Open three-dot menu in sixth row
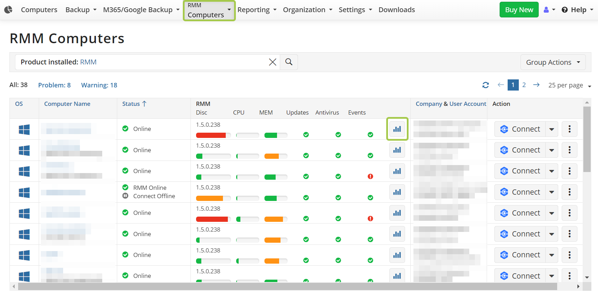Viewport: 598px width, 296px height. 570,234
